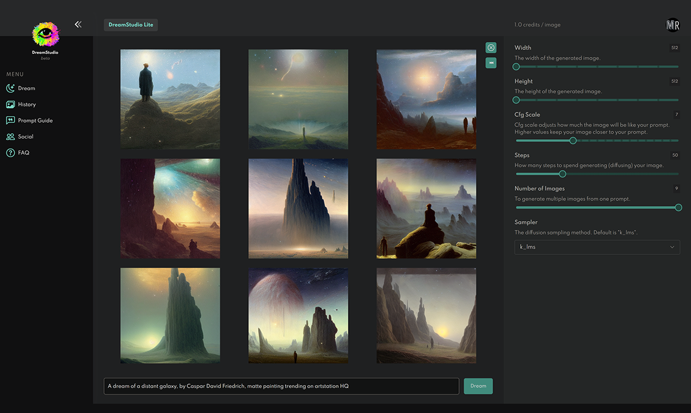Click the Sampler label

click(x=526, y=222)
